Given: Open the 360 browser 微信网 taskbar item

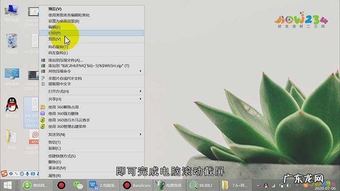Looking at the screenshot, I should (x=37, y=185).
